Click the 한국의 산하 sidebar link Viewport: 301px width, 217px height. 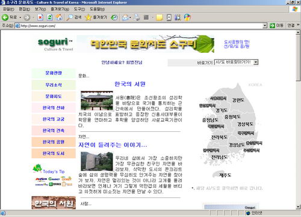click(54, 108)
